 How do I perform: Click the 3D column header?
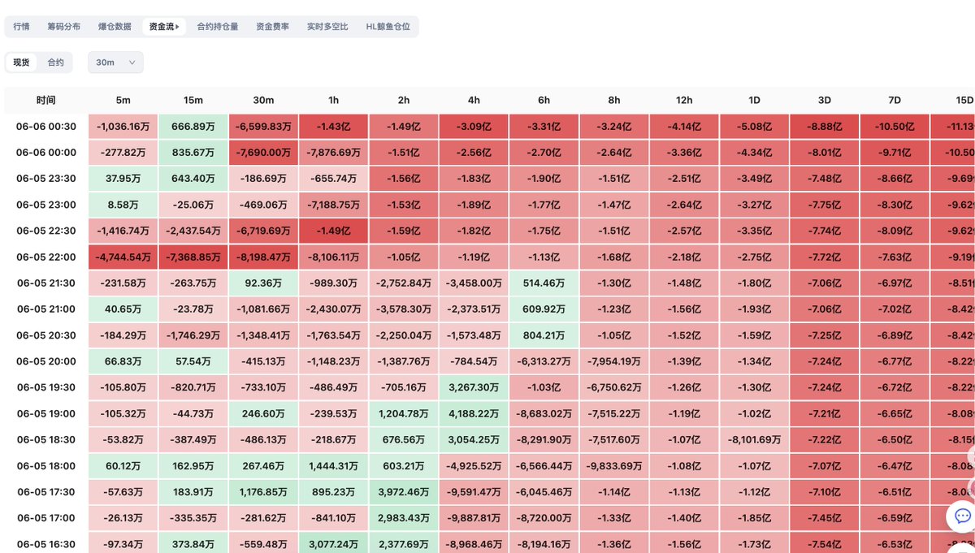(824, 101)
